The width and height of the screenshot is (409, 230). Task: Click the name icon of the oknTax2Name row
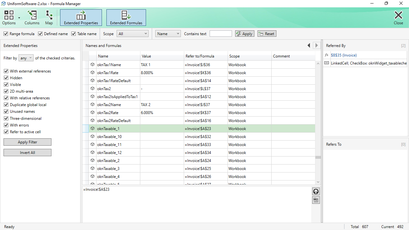92,104
